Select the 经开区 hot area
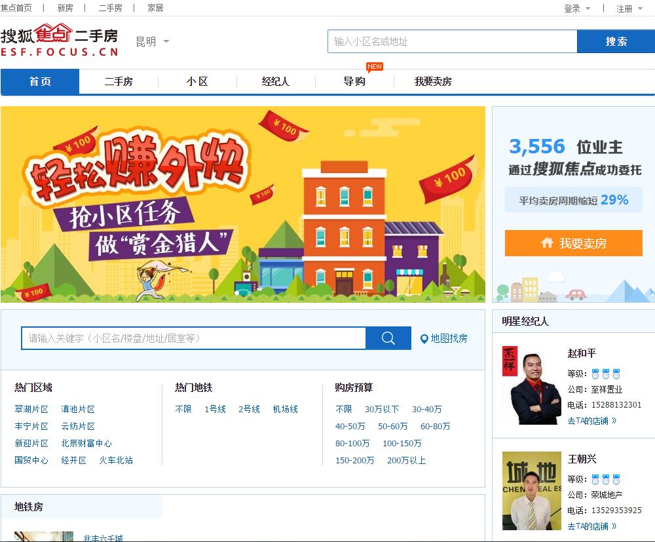 (x=73, y=461)
